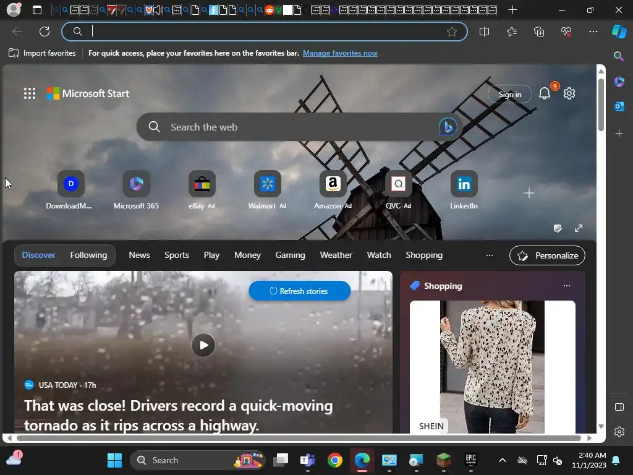633x475 pixels.
Task: Open Collections icon in toolbar
Action: click(x=539, y=32)
